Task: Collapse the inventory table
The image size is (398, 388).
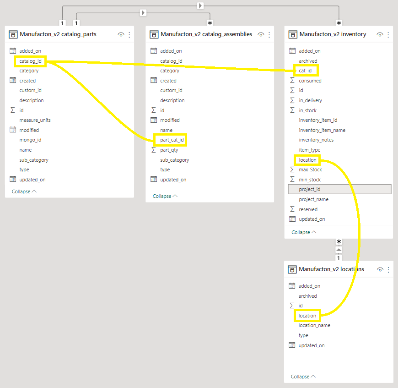Action: click(x=304, y=232)
